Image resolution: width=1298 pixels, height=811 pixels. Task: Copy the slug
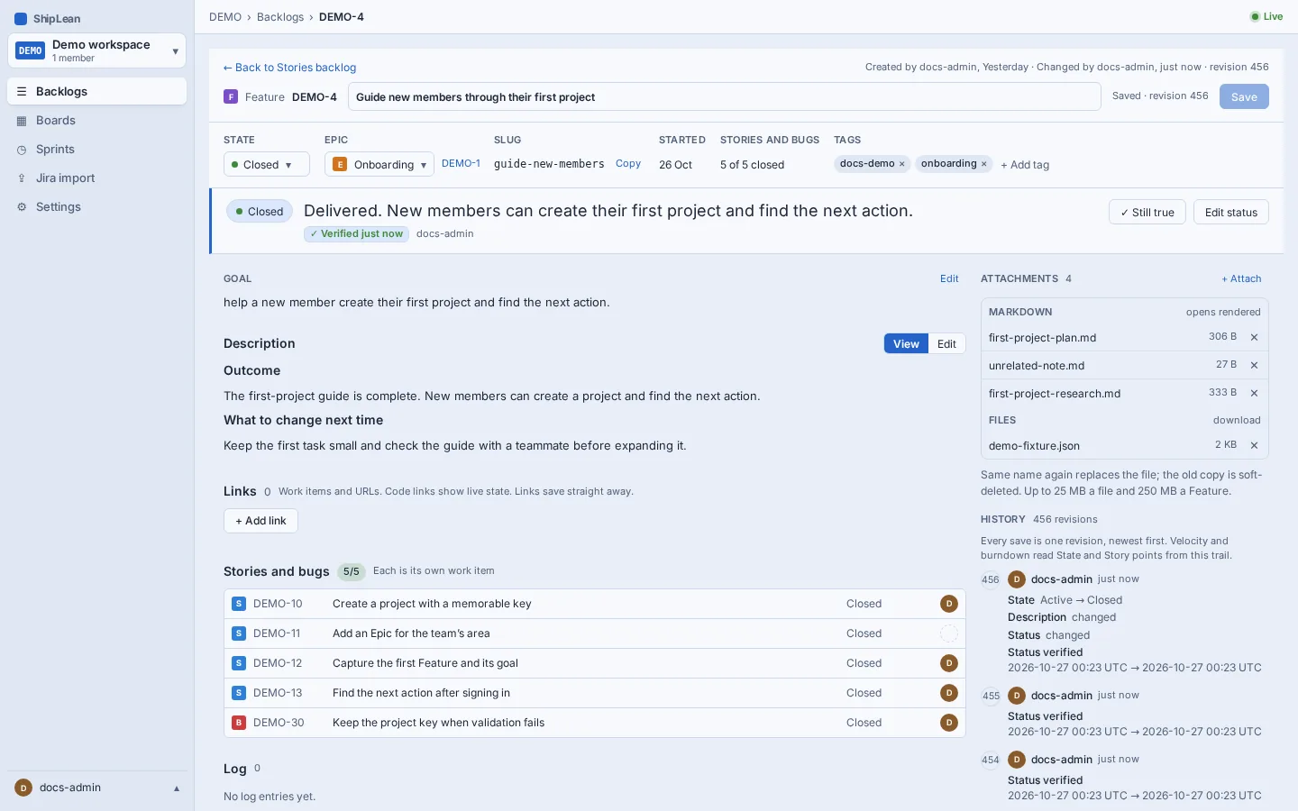click(628, 164)
